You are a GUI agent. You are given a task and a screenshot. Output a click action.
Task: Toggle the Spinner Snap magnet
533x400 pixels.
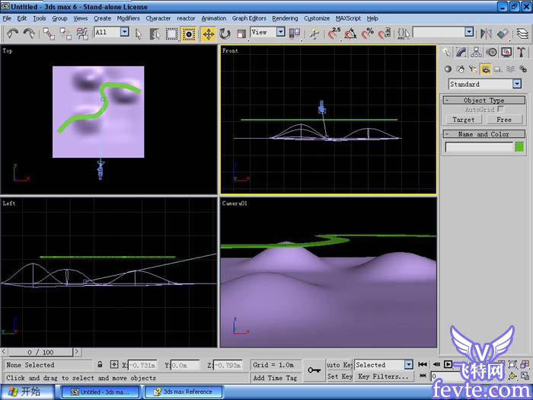(384, 34)
